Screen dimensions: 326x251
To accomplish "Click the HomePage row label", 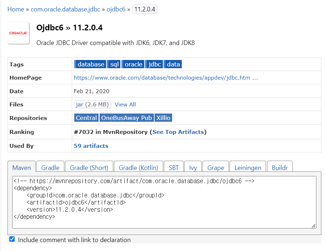I will (26, 78).
